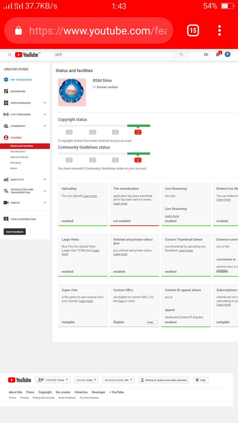Expand the Translation and Transcription chevron
Screen dimensions: 238x423
[x=45, y=191]
